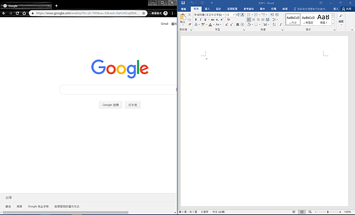
Task: Toggle superscript formatting
Action: click(x=222, y=20)
